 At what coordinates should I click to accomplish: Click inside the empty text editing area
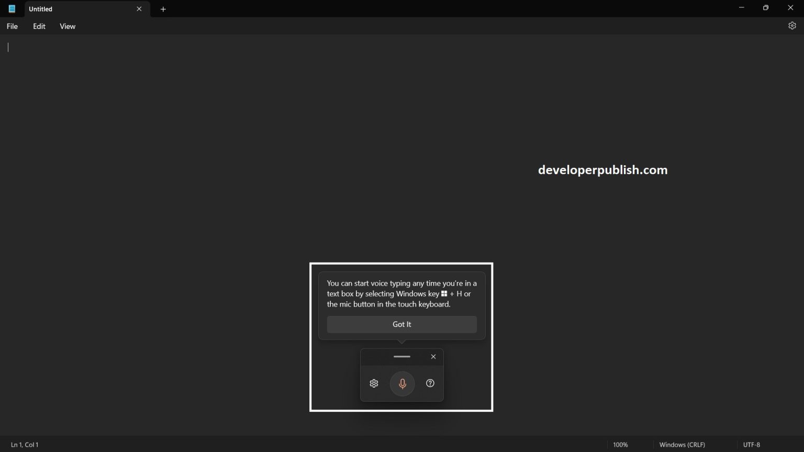coord(209,157)
